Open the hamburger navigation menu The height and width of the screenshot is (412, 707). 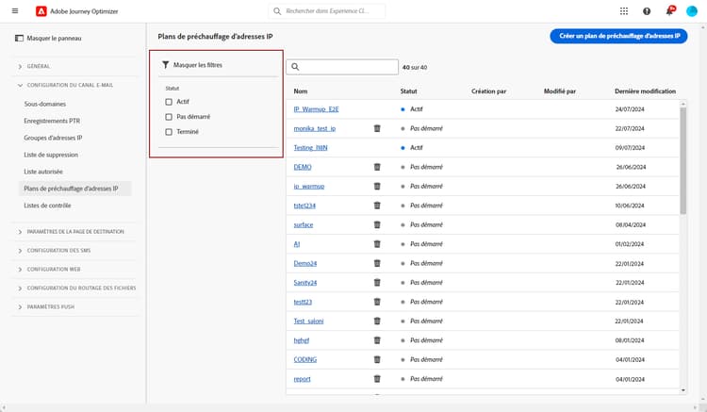point(14,11)
